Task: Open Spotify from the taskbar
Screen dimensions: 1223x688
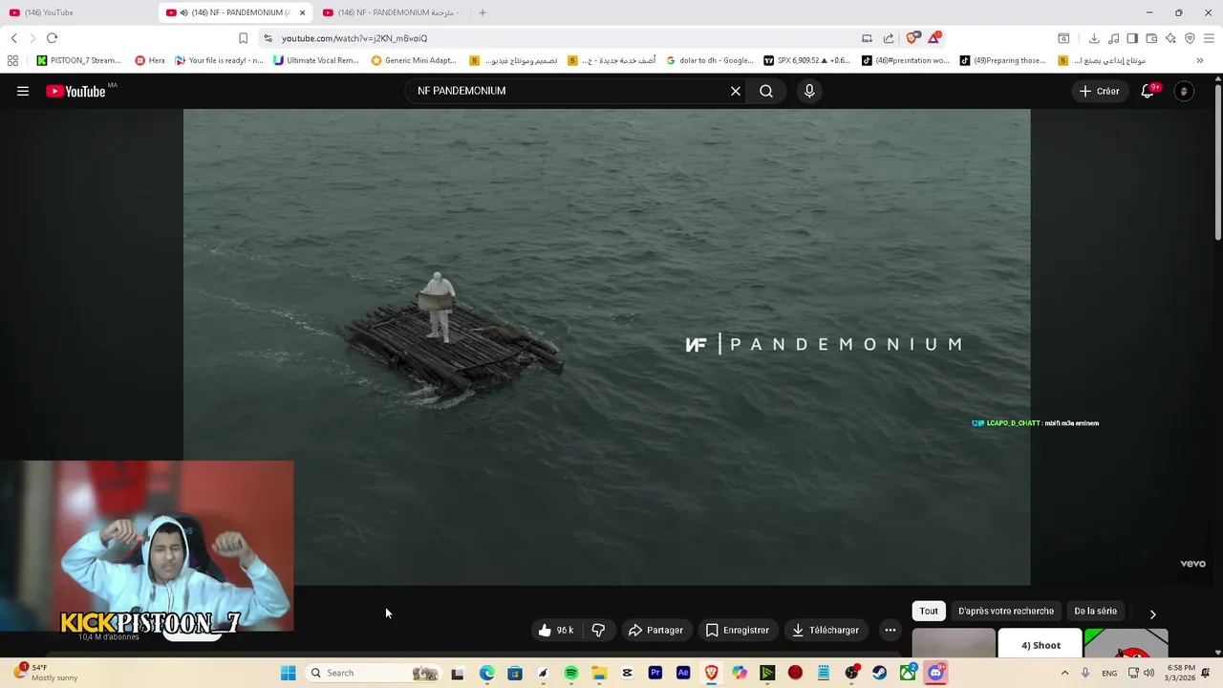Action: tap(570, 673)
